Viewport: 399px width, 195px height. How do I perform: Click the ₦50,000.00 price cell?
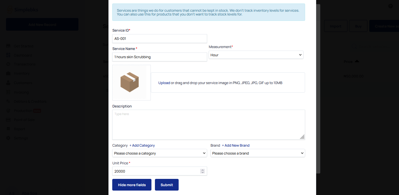pos(353,76)
